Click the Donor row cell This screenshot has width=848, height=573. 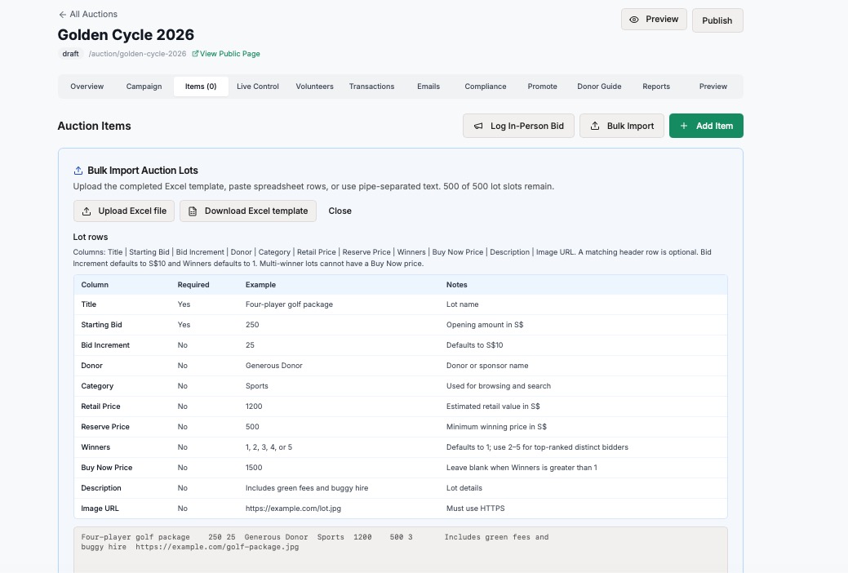click(92, 366)
